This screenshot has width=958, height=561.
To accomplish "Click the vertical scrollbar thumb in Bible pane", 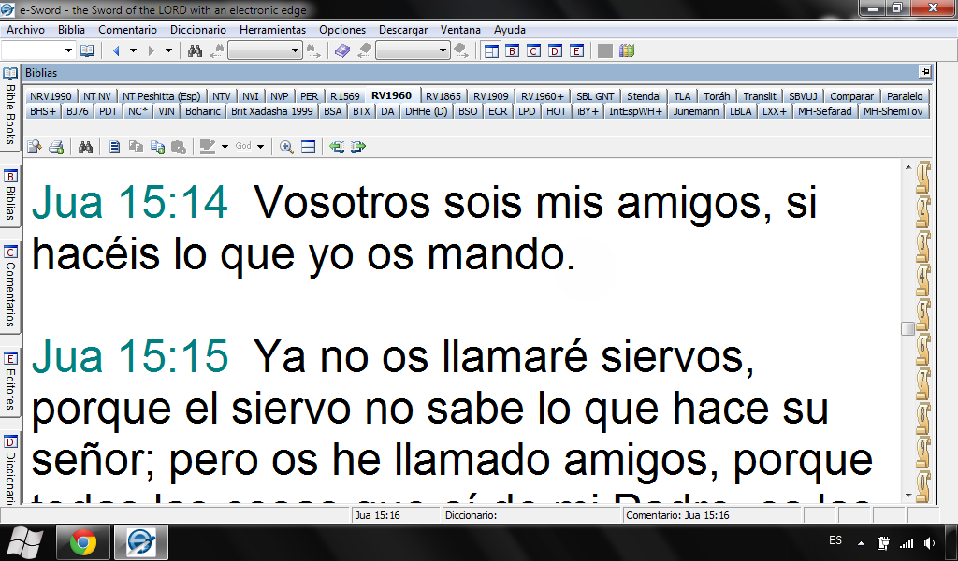I will pyautogui.click(x=907, y=328).
